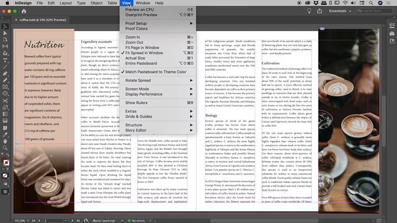Select the Gradient Feather tool
The width and height of the screenshot is (397, 223).
[5, 121]
